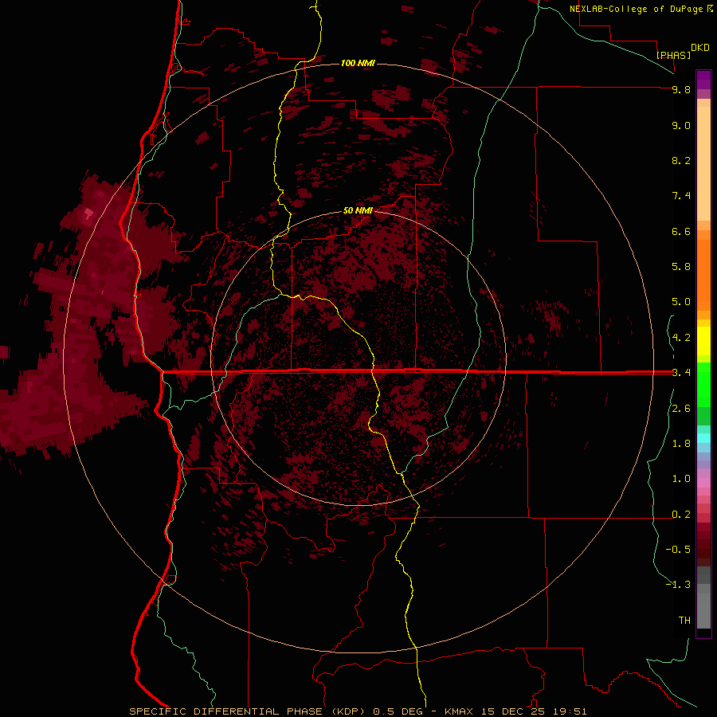
Task: Click the 3.4 scale value
Action: click(681, 373)
